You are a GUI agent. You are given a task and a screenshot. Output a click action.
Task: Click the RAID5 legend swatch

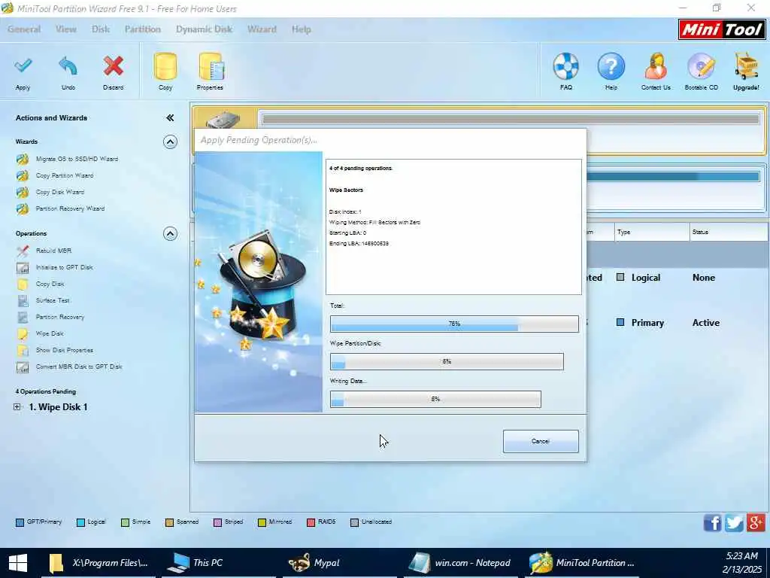[x=311, y=522]
